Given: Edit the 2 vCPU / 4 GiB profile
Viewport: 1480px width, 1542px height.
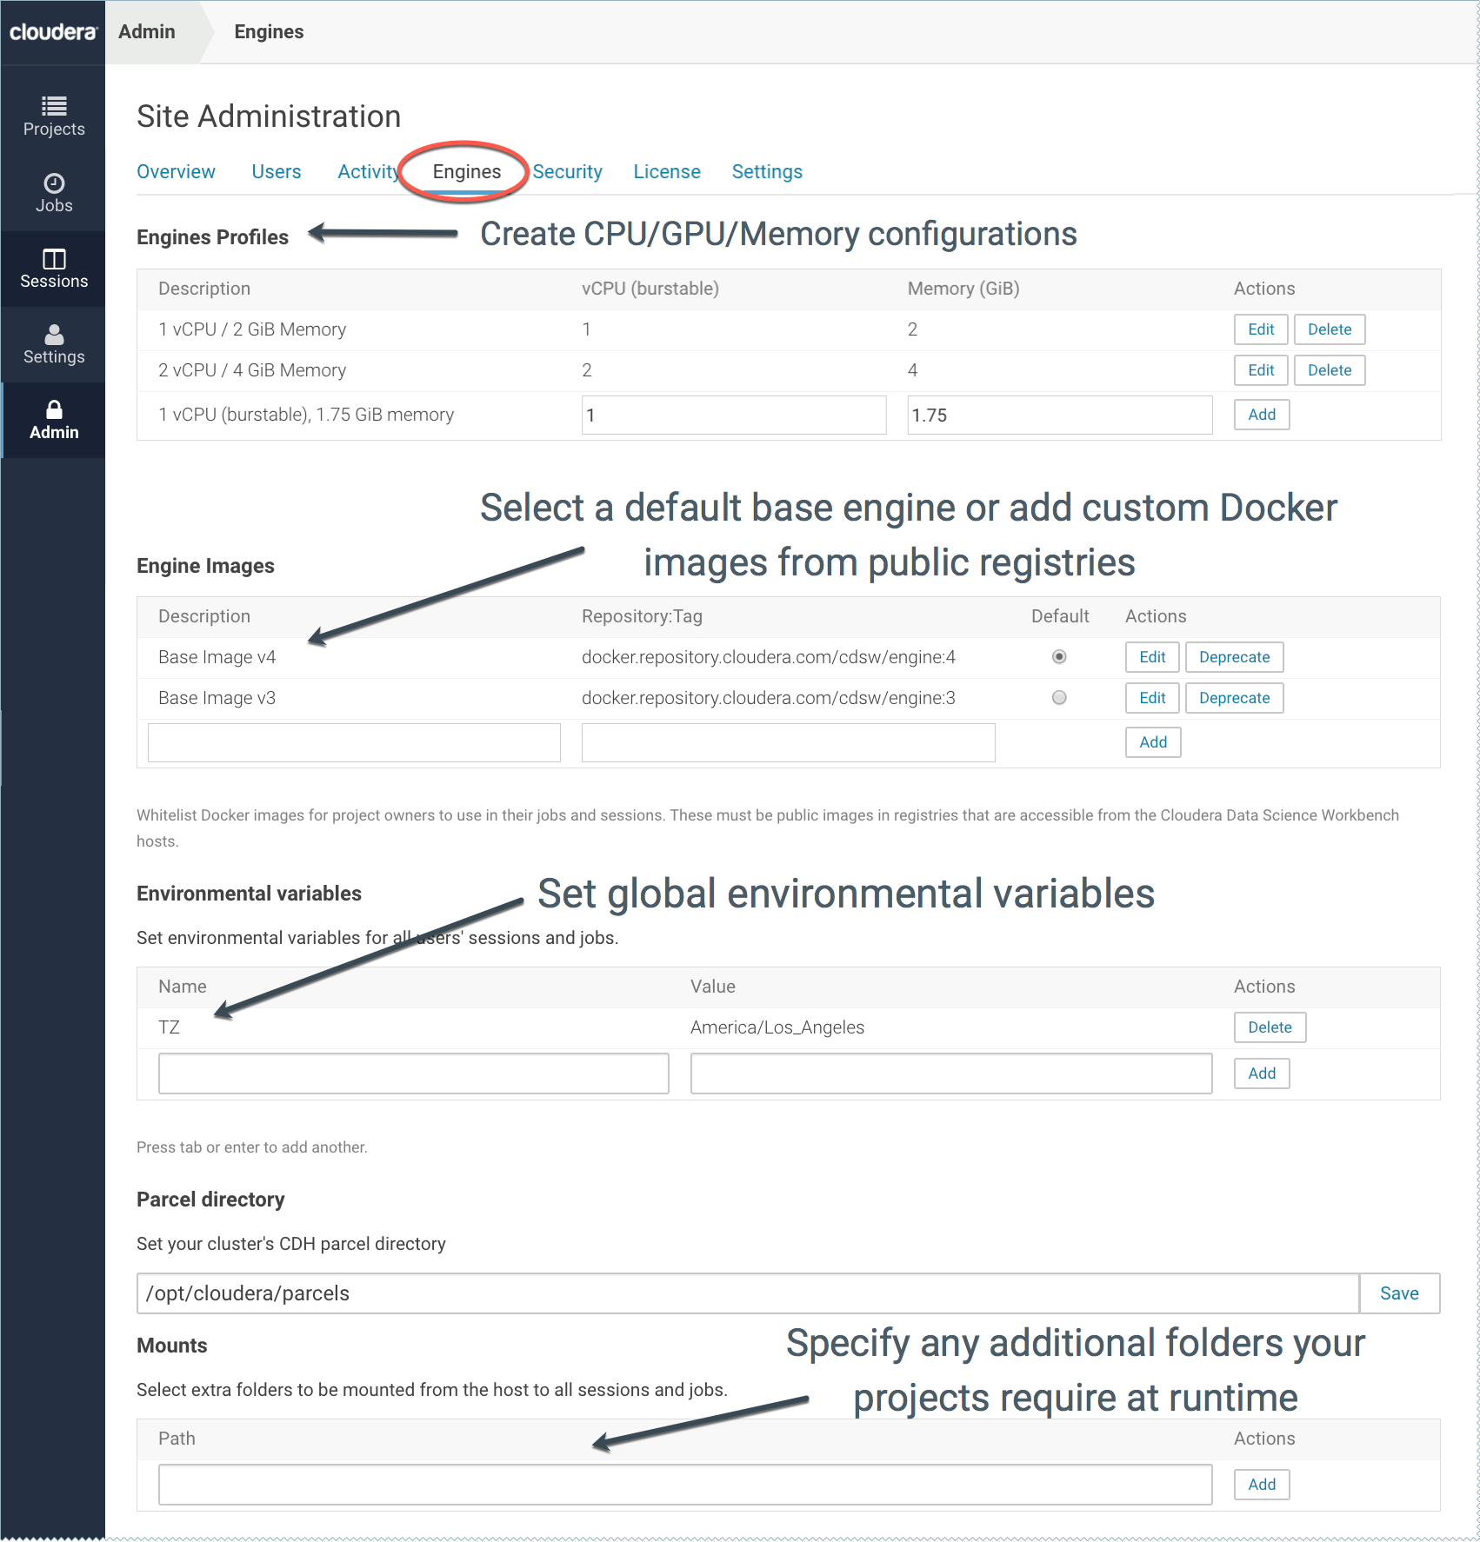Looking at the screenshot, I should [1260, 370].
